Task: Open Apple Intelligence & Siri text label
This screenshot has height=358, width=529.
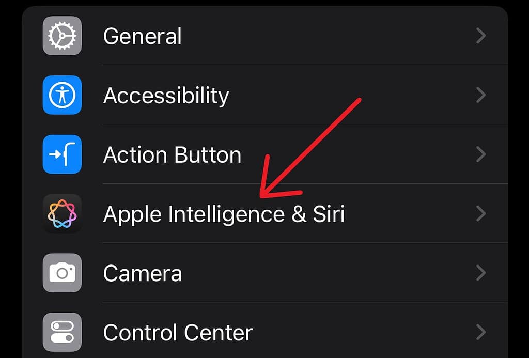Action: (x=224, y=214)
